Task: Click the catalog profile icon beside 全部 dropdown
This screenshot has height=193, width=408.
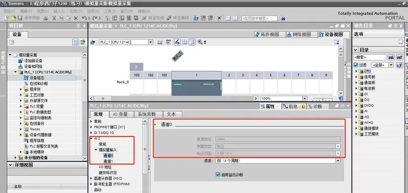Action: [400, 65]
